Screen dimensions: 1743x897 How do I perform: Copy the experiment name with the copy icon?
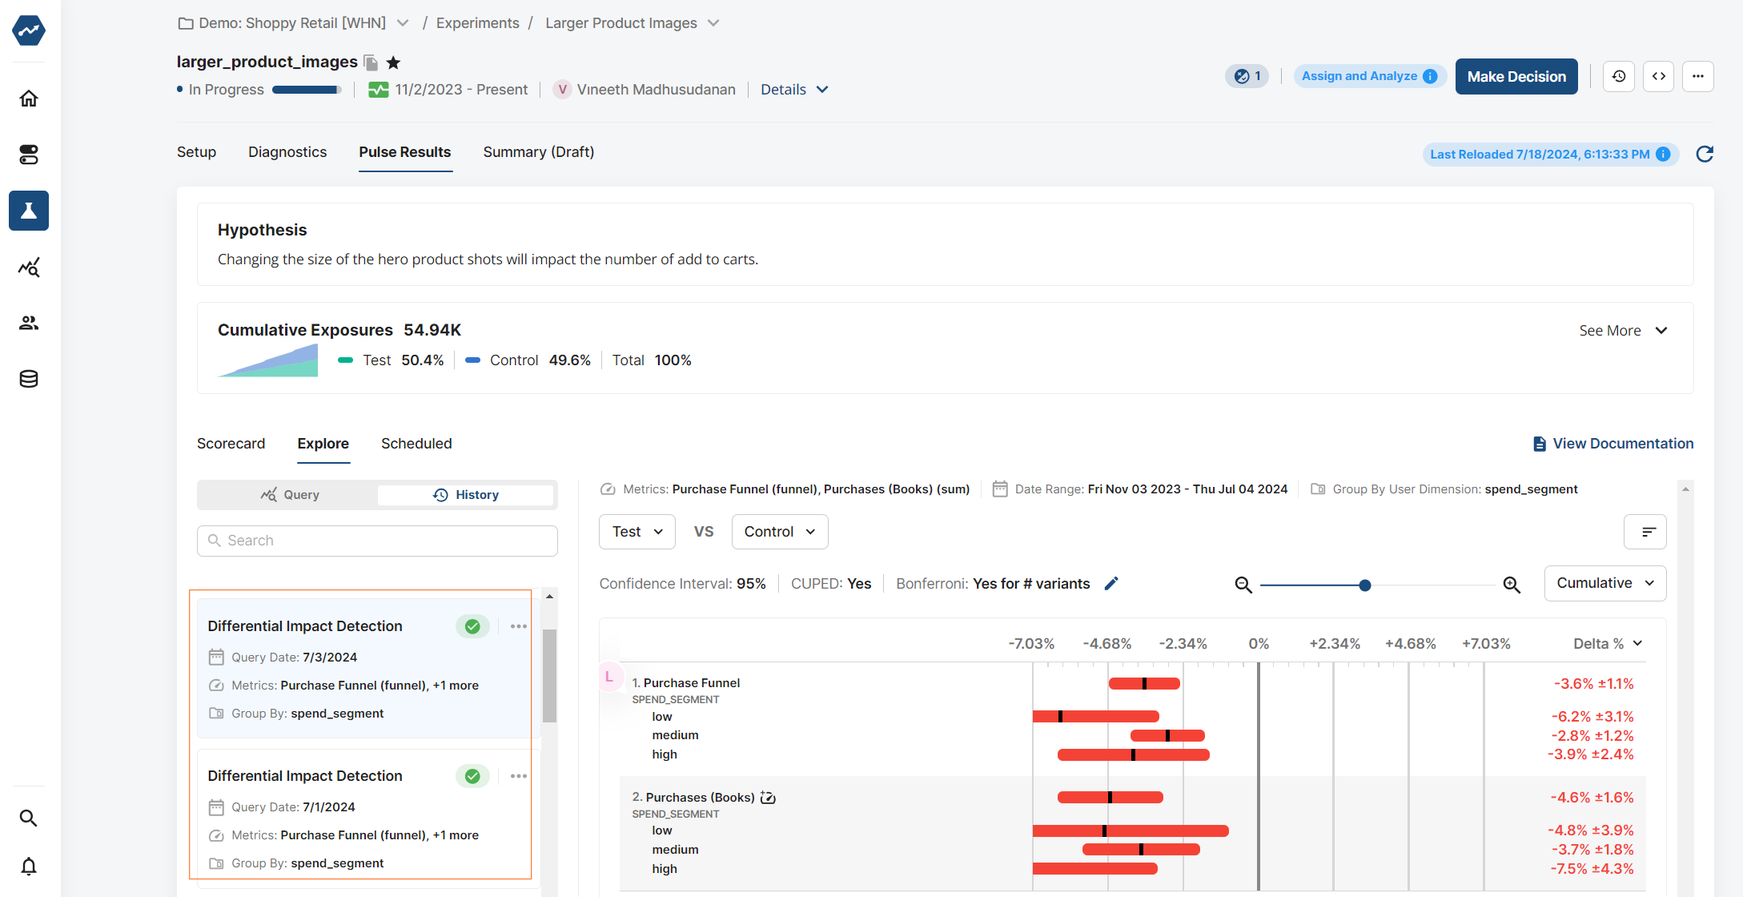[369, 62]
